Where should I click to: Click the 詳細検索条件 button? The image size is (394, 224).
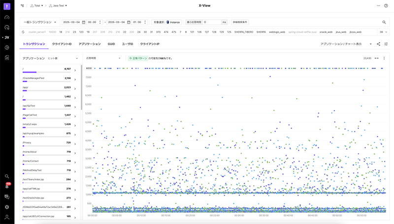[x=240, y=22]
